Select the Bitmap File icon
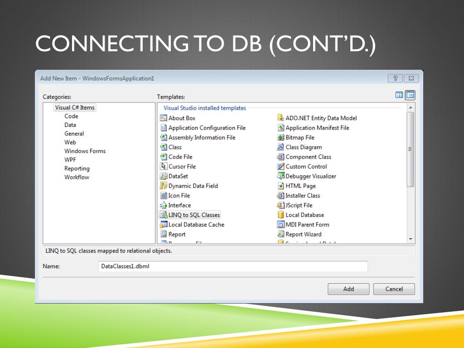The width and height of the screenshot is (464, 348). click(280, 138)
